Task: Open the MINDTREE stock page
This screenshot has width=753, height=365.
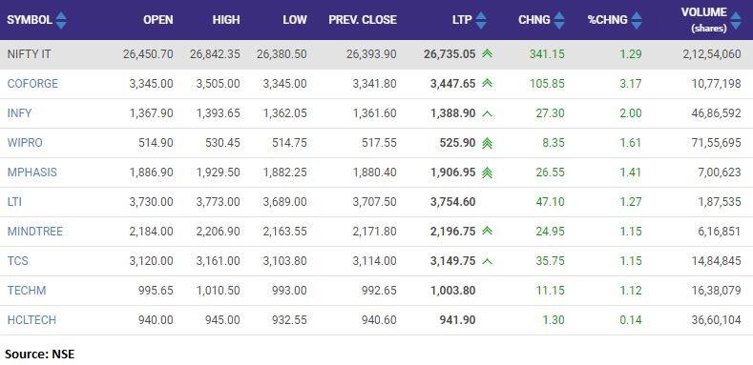Action: [x=35, y=232]
